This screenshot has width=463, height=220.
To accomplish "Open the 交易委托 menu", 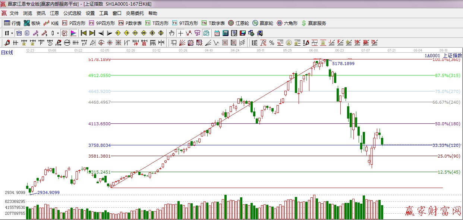I will pyautogui.click(x=135, y=13).
